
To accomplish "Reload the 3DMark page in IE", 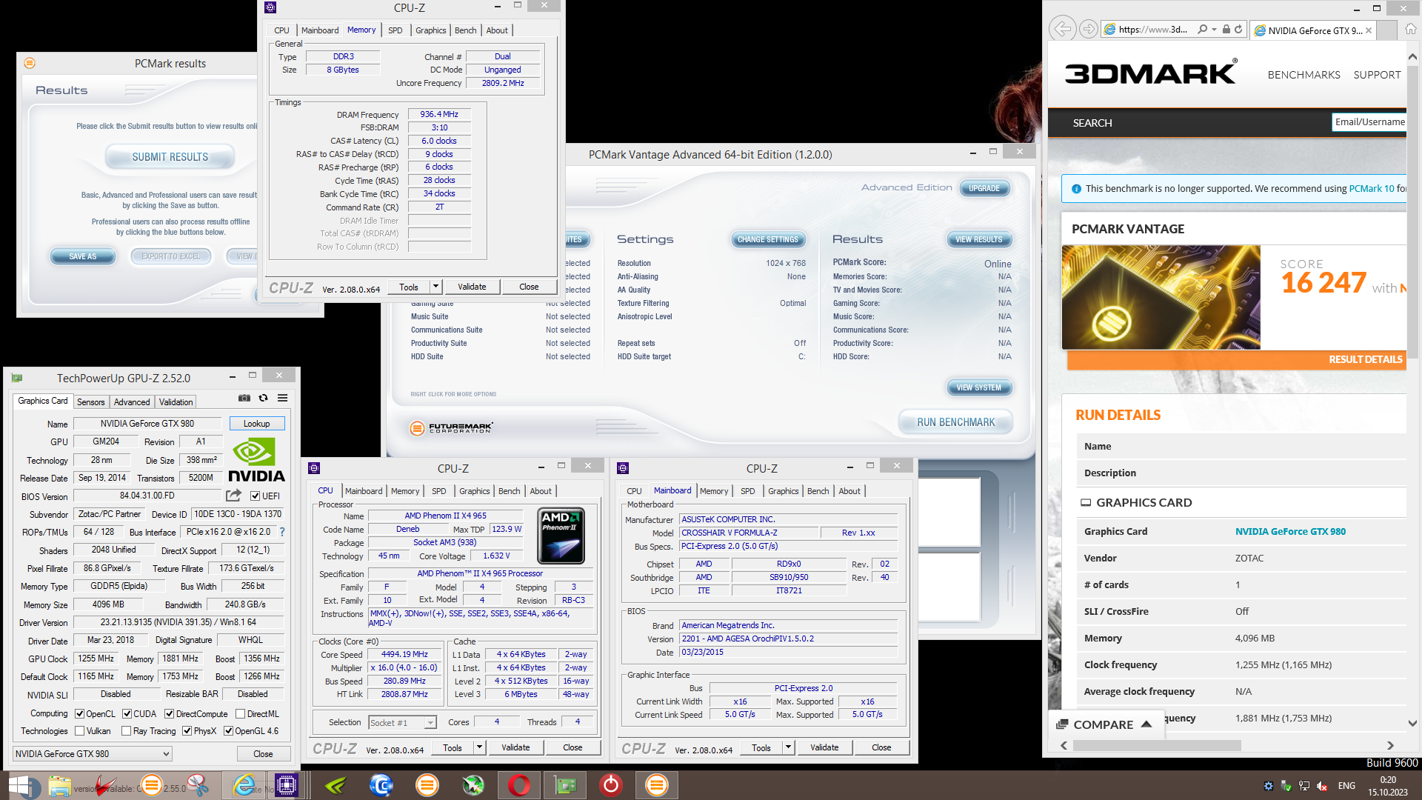I will point(1238,30).
